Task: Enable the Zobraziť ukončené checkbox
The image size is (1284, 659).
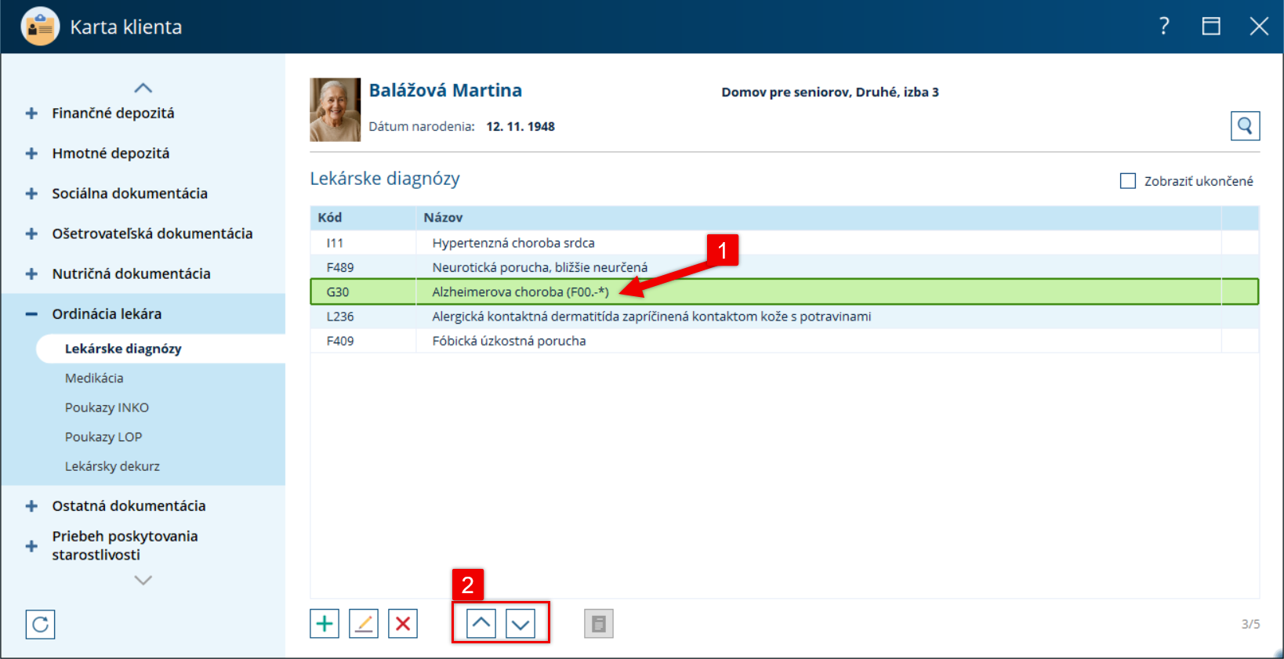Action: point(1128,181)
